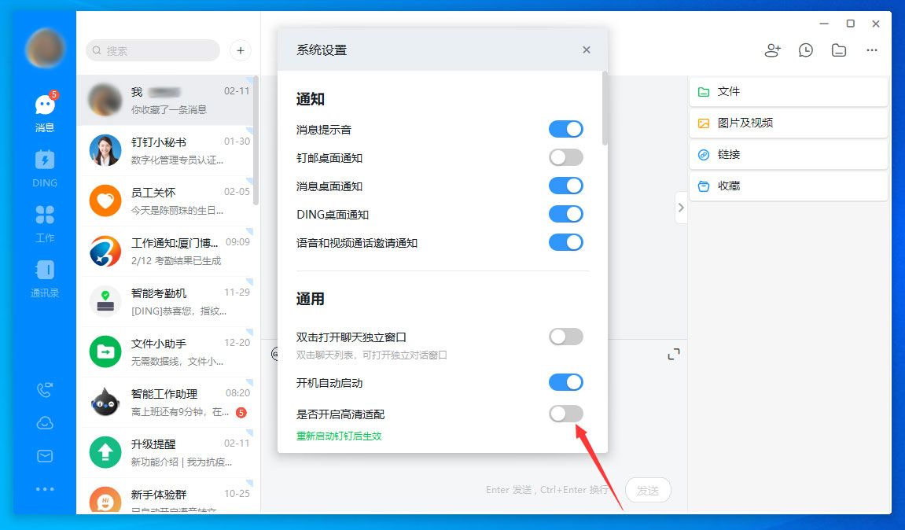Open 通讯录 (Contacts) in the sidebar
The height and width of the screenshot is (530, 905).
(45, 275)
